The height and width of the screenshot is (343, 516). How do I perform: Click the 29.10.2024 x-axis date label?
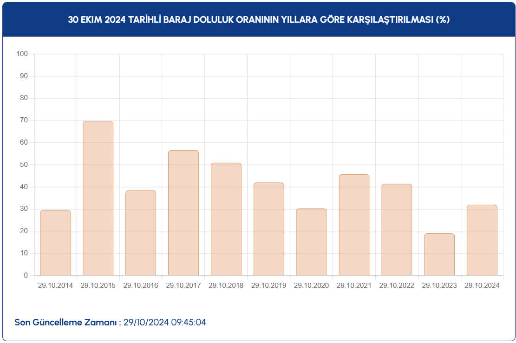pos(482,286)
